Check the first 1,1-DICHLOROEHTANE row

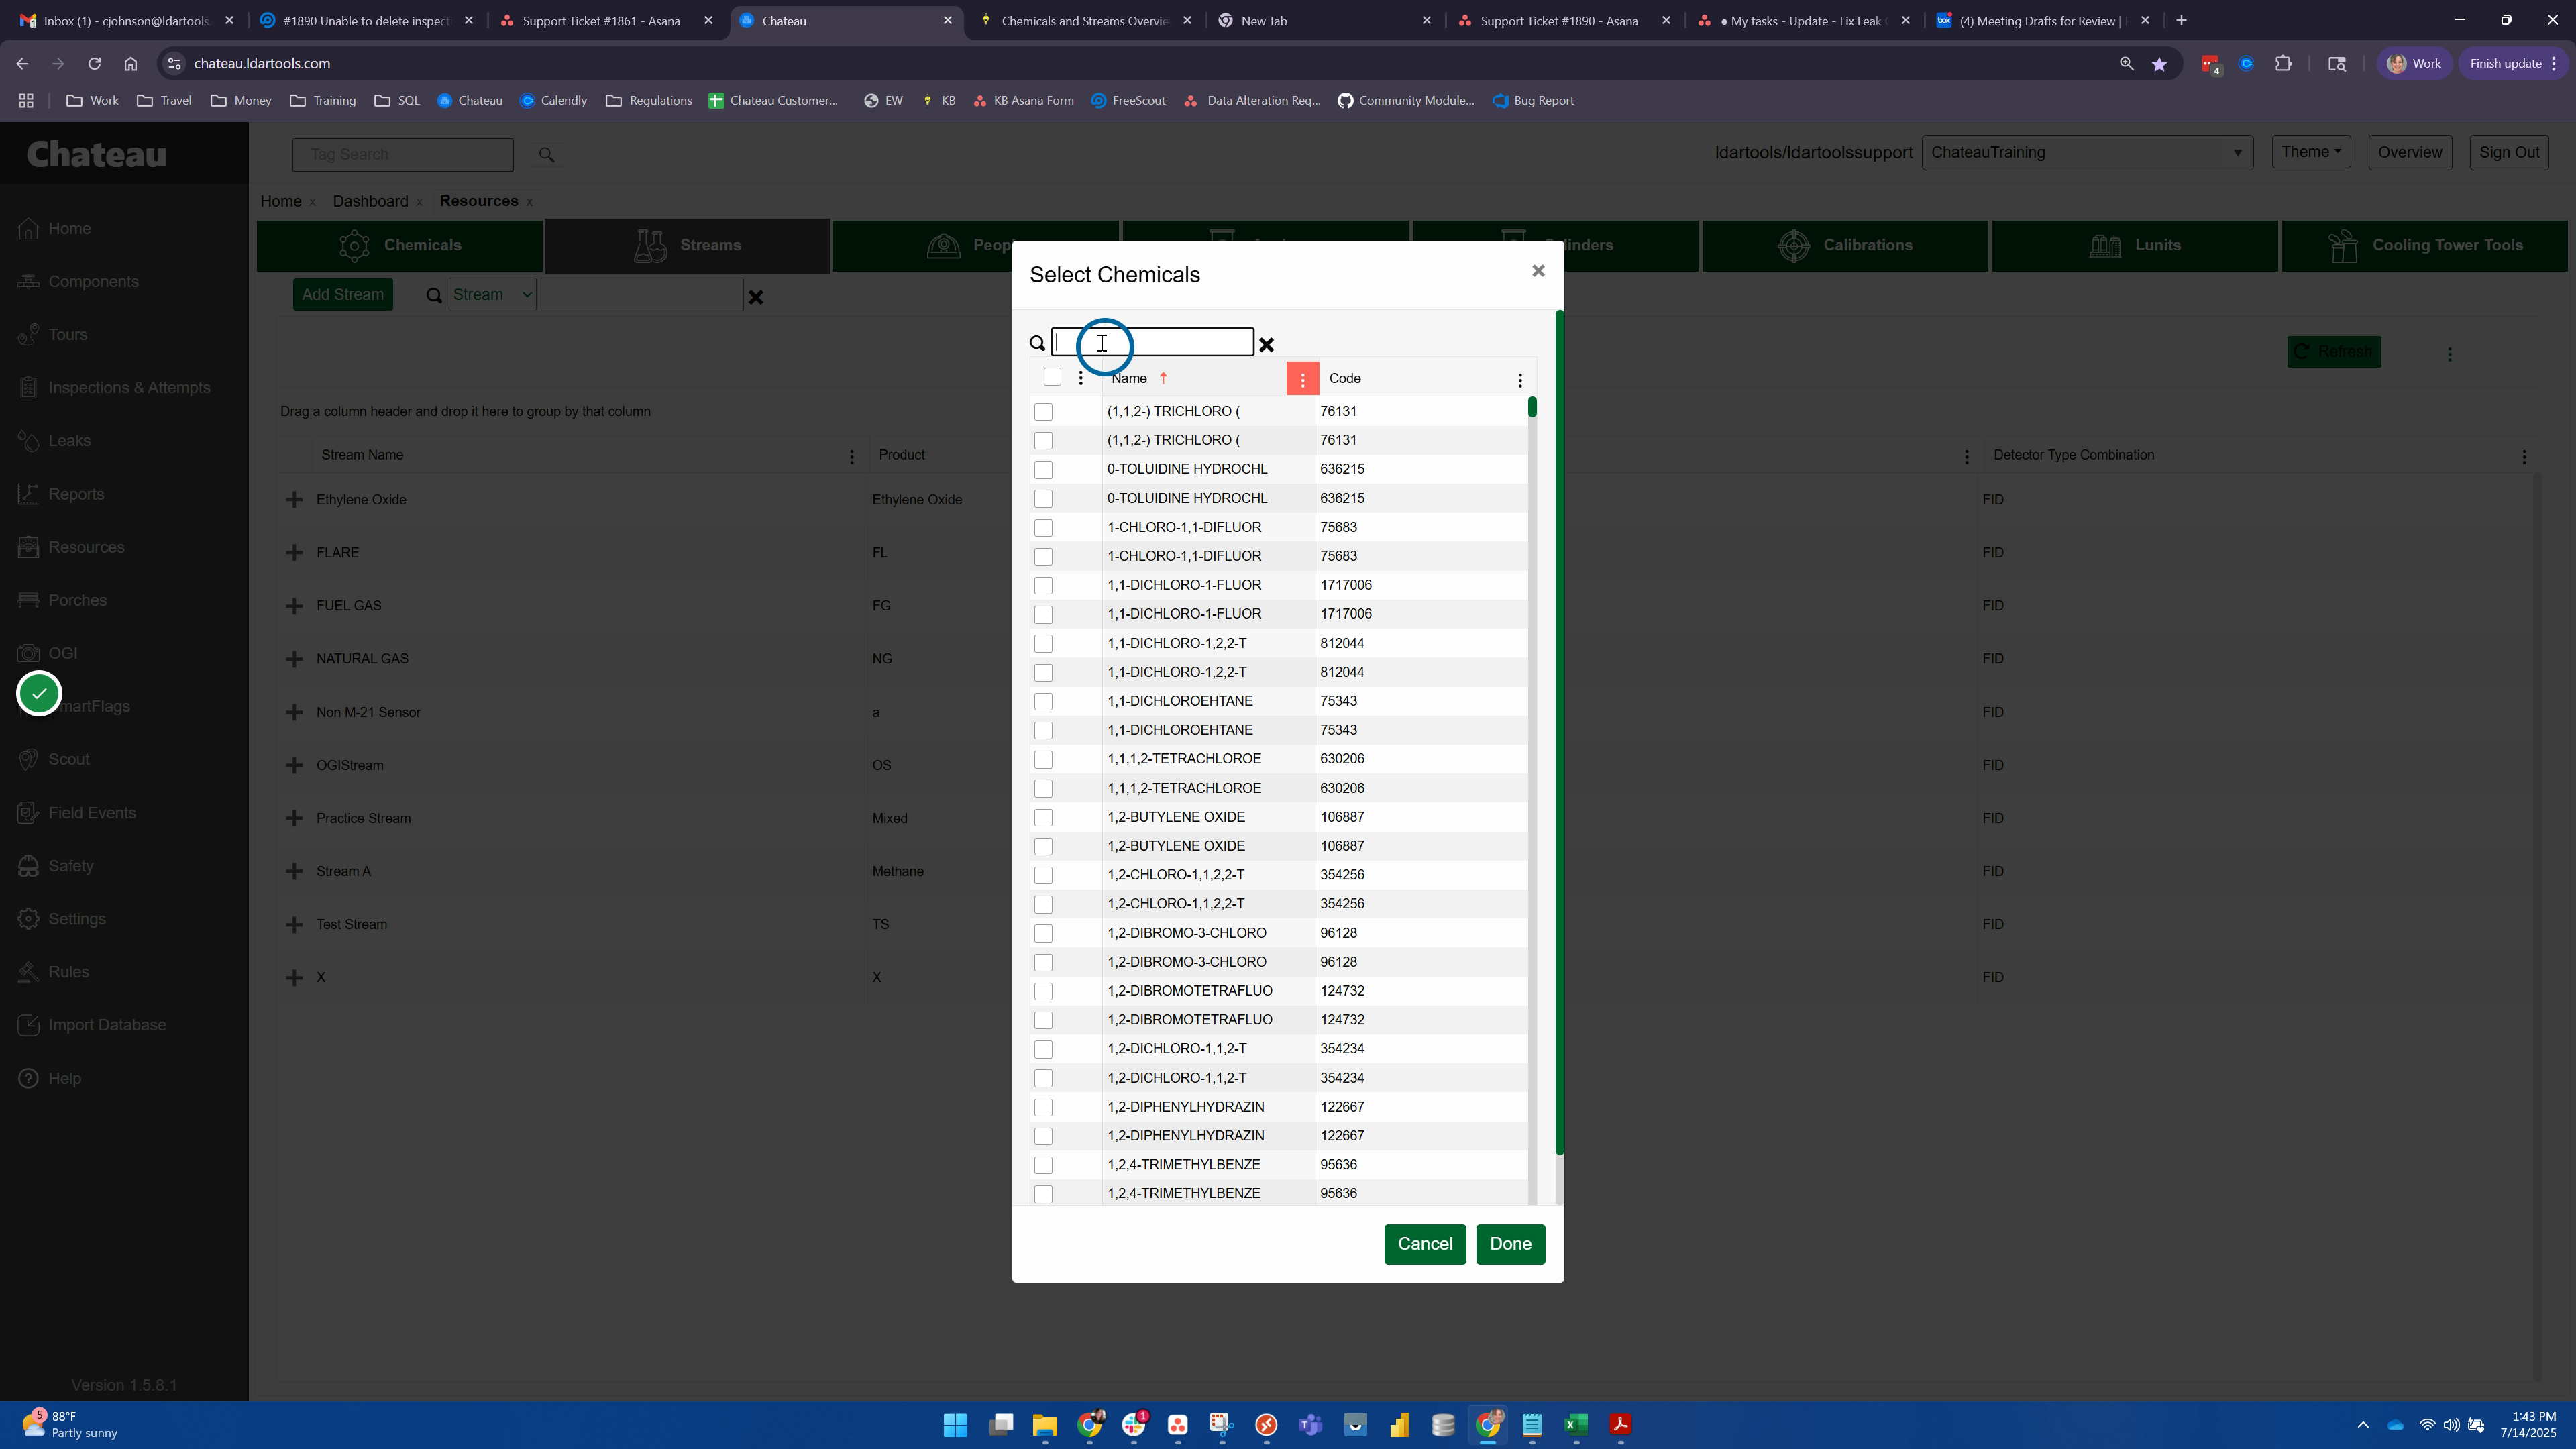[x=1043, y=701]
